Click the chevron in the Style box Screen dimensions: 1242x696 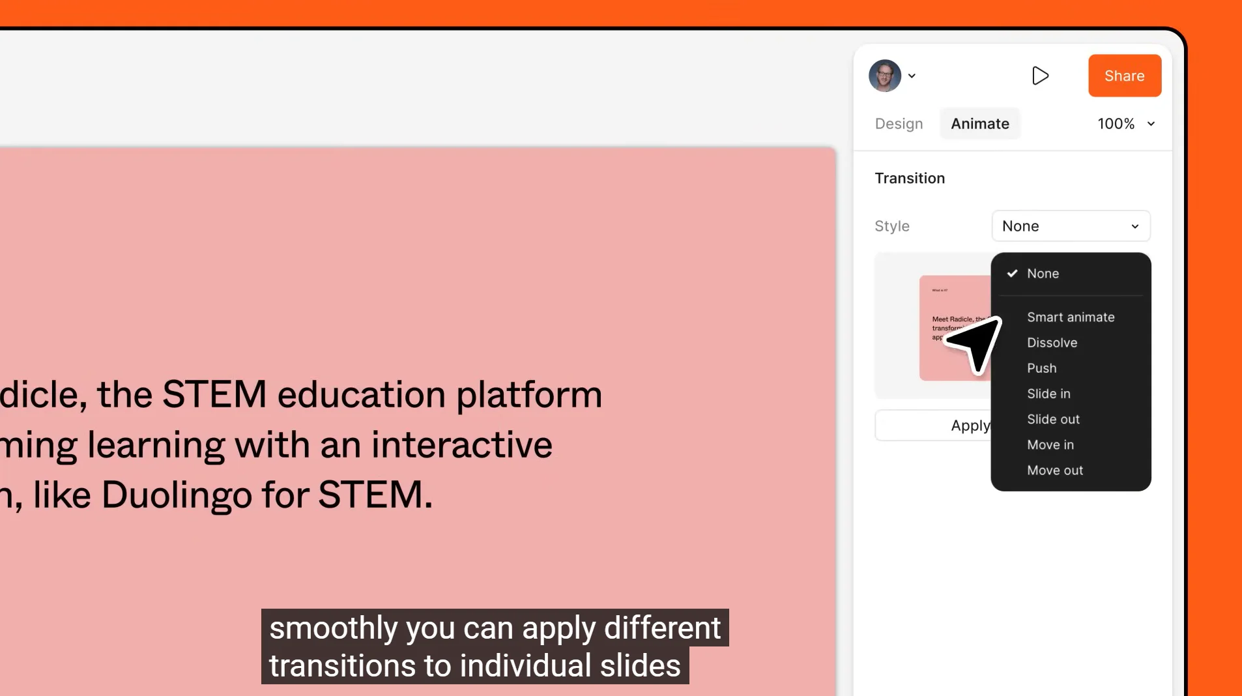click(1134, 227)
